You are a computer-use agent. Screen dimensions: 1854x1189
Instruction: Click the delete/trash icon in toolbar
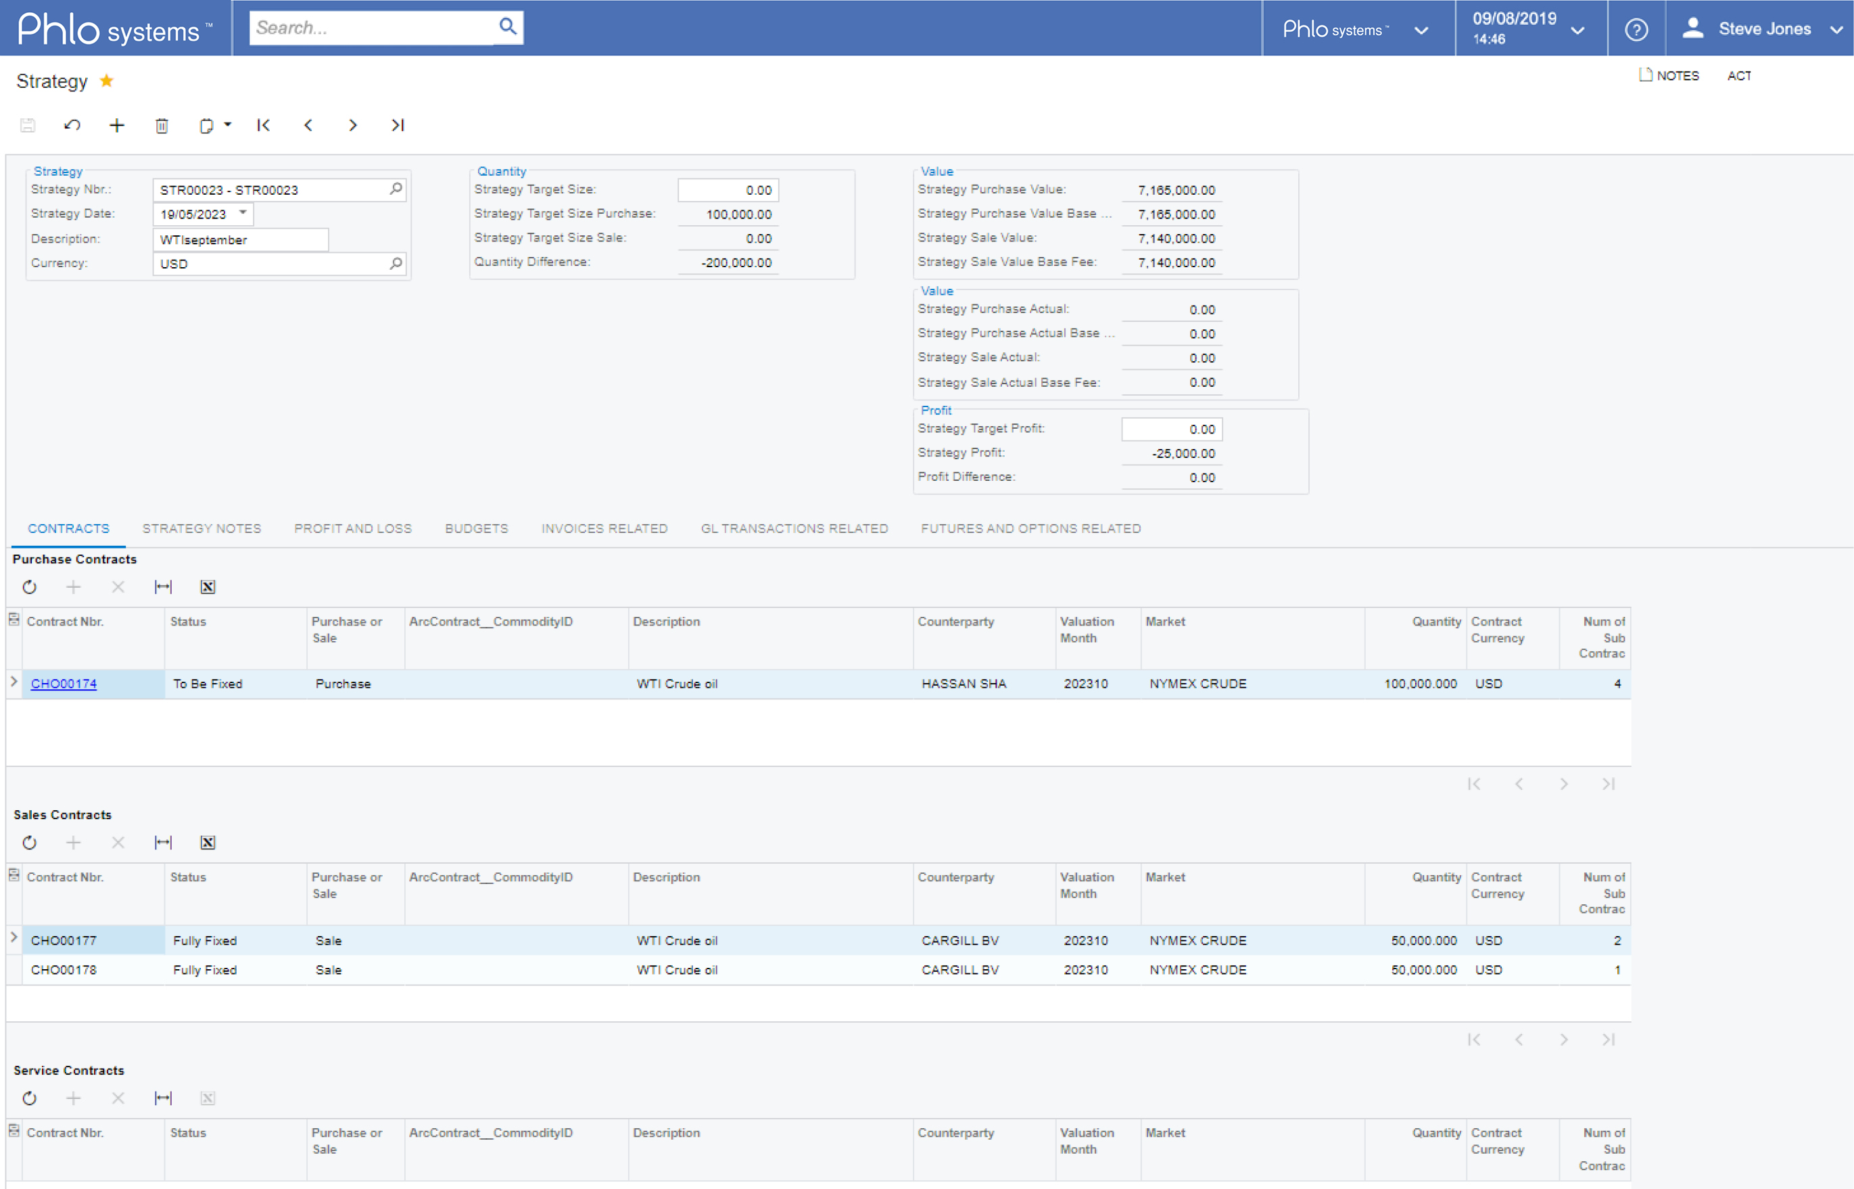pos(162,126)
